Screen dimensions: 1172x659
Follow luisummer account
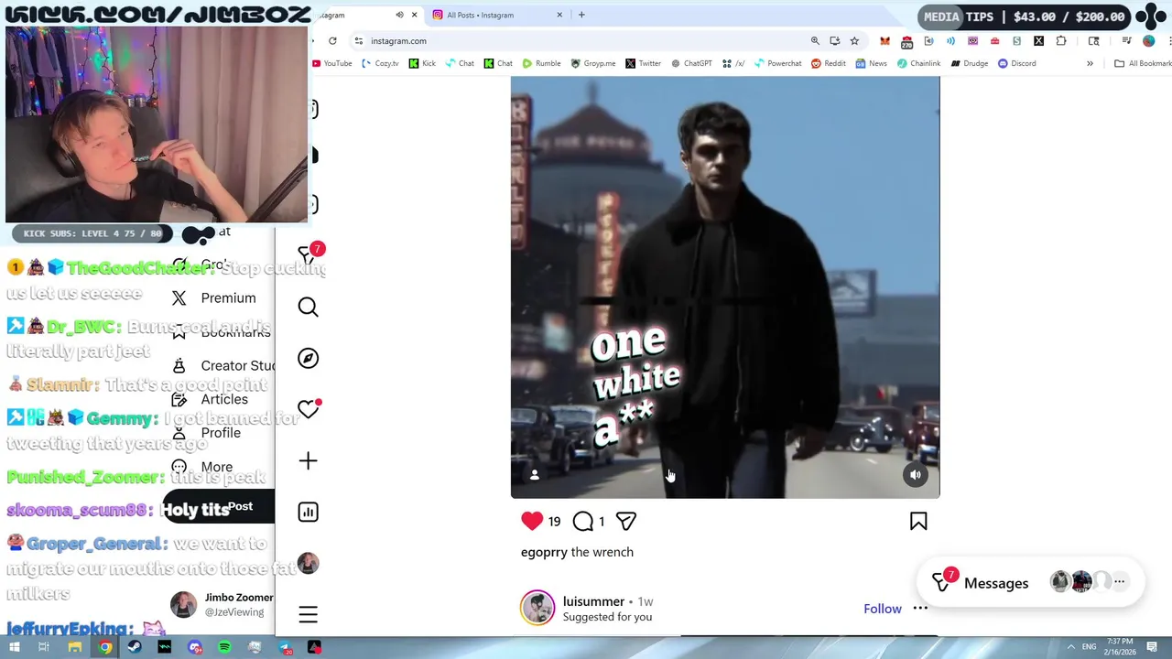point(883,609)
